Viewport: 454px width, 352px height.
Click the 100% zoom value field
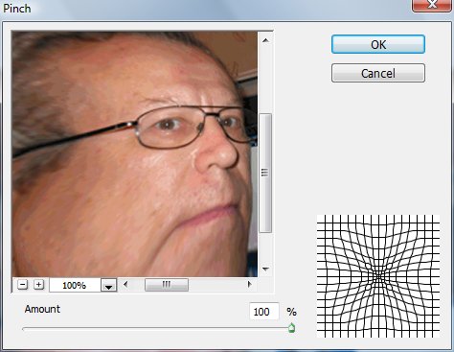(x=76, y=285)
